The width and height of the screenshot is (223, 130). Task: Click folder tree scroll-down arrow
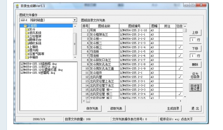pos(75,57)
